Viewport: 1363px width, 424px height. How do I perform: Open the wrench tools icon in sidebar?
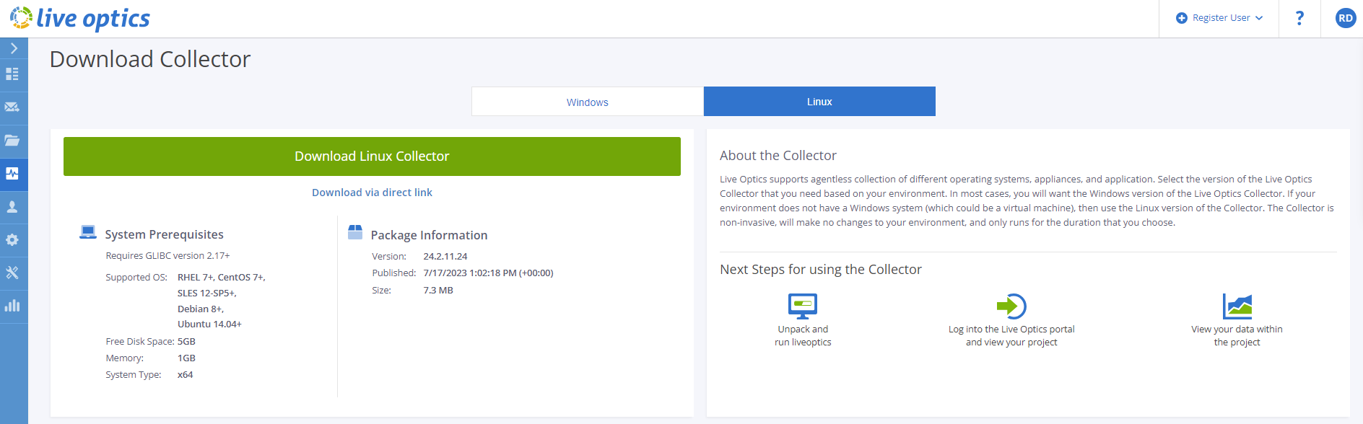click(x=12, y=273)
